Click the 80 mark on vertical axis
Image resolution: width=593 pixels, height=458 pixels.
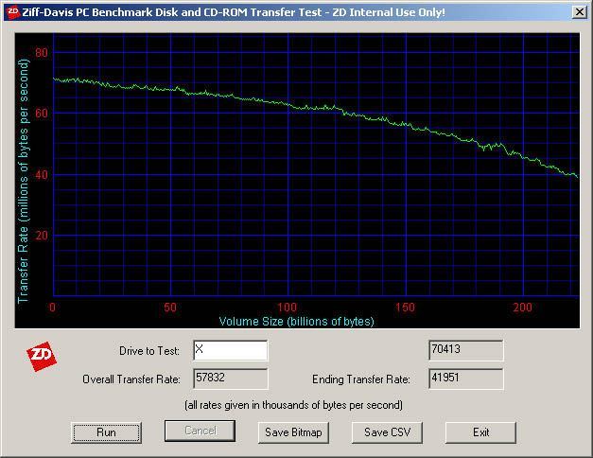point(42,53)
